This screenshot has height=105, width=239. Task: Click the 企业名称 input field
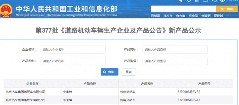coord(73,49)
